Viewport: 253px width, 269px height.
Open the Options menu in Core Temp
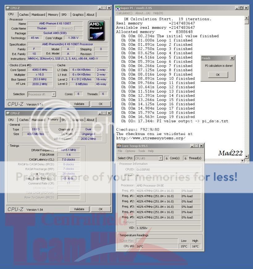(130, 151)
